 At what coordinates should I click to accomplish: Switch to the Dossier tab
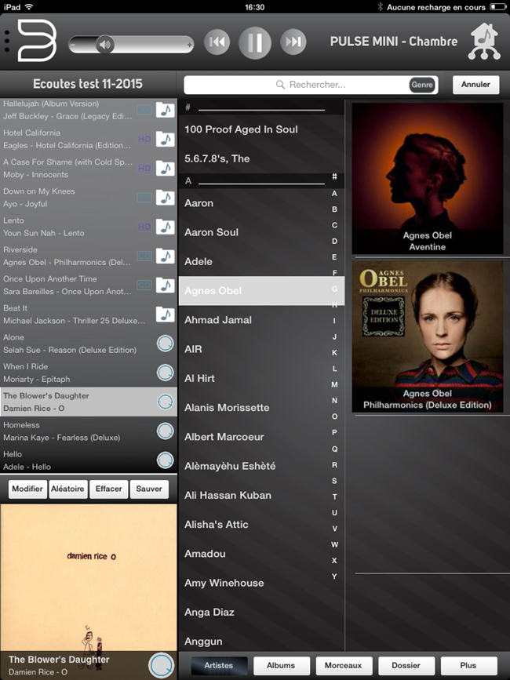tap(406, 666)
